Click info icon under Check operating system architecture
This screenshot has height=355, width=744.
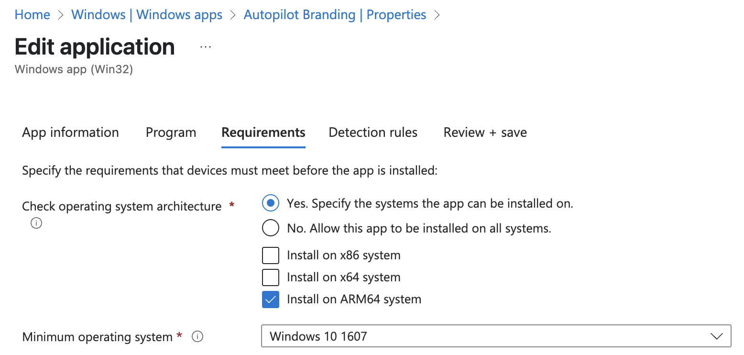(x=36, y=223)
